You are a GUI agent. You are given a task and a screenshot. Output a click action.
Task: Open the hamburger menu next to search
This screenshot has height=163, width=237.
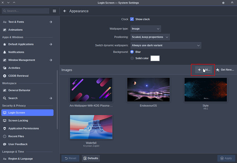[x=54, y=11]
